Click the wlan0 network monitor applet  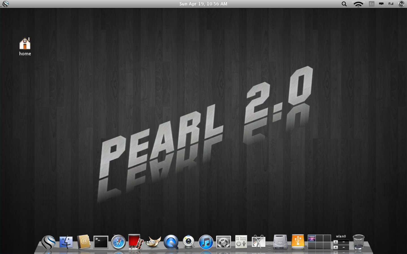tap(341, 242)
